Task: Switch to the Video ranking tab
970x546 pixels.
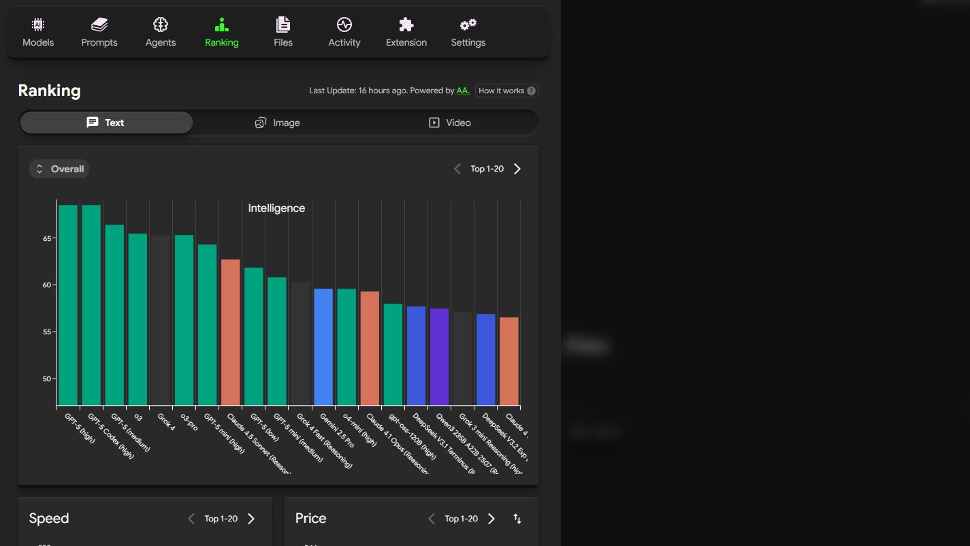Action: pos(449,123)
